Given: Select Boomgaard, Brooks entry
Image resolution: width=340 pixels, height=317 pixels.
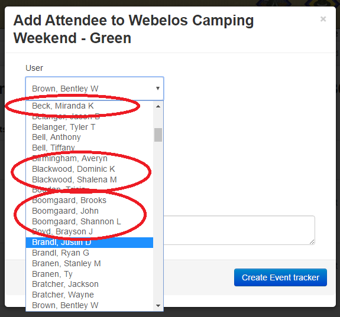Looking at the screenshot, I should click(89, 200).
